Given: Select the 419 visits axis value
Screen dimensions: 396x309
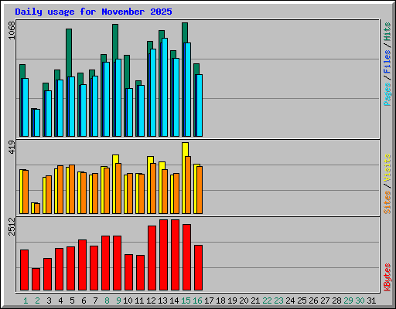Looking at the screenshot, I should point(12,147).
